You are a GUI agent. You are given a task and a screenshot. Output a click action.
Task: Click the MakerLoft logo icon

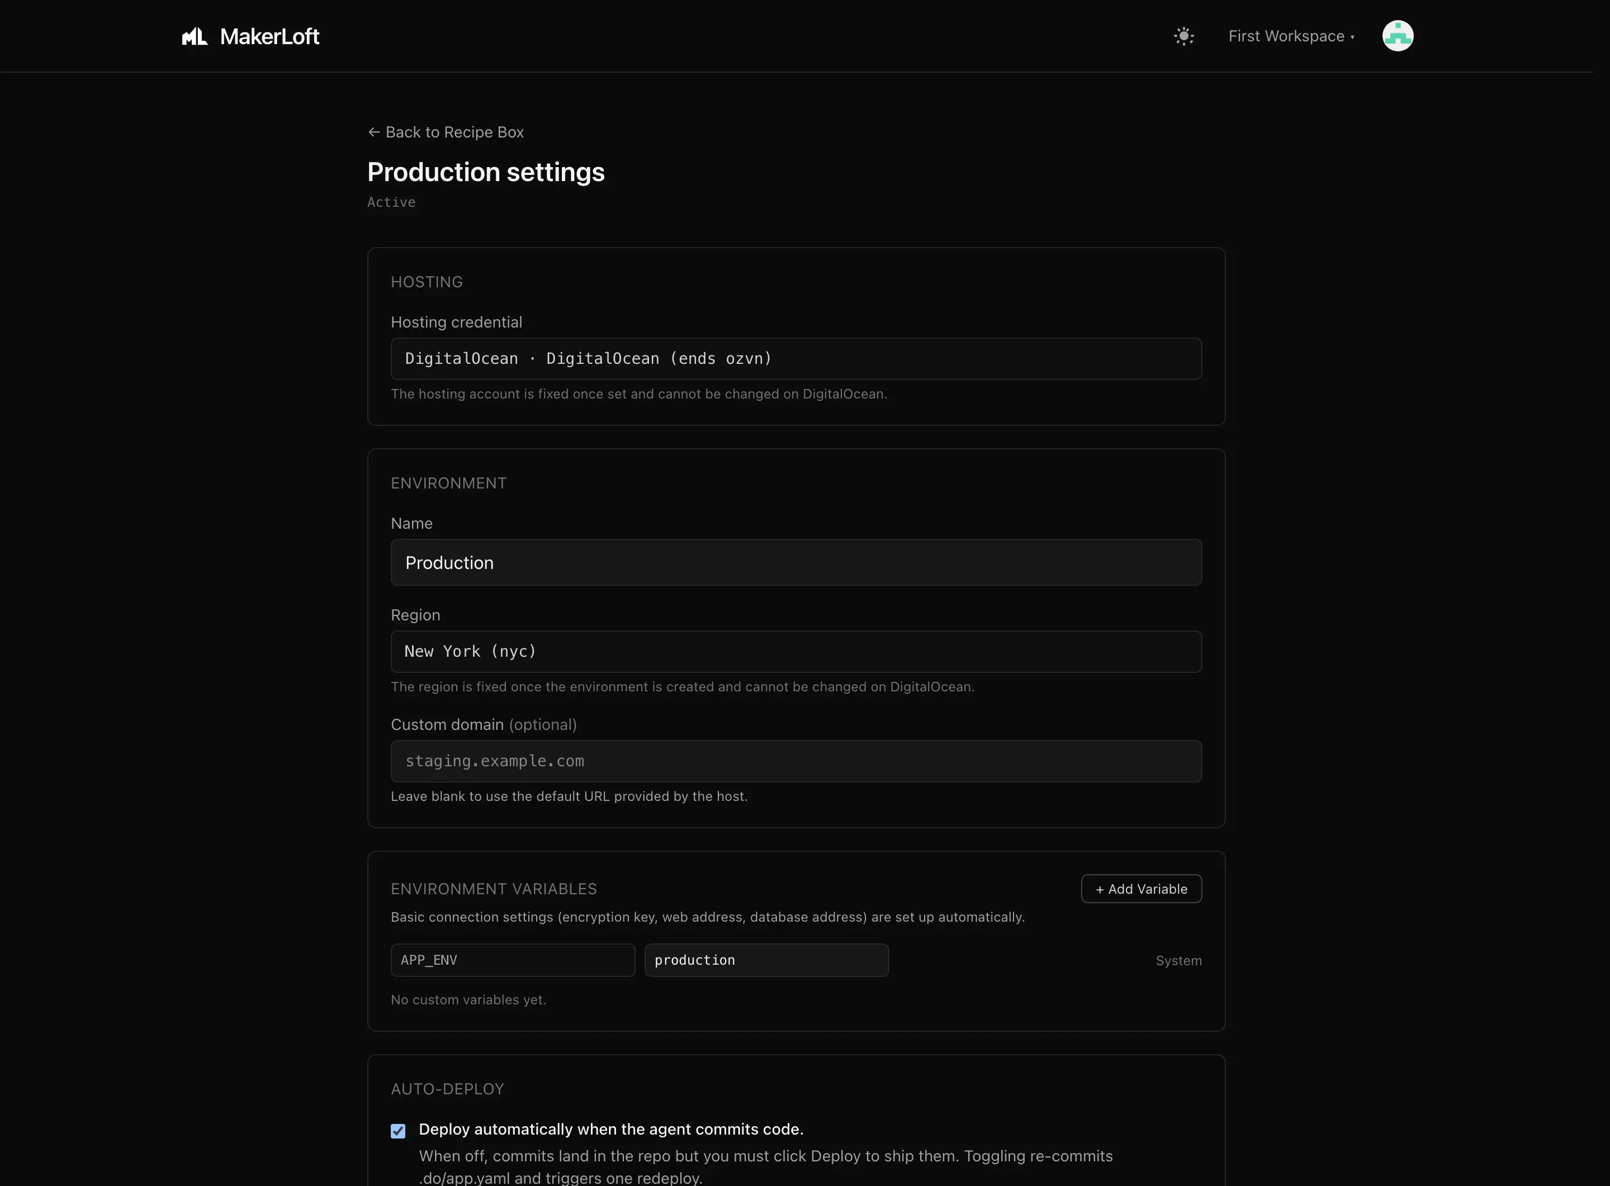[195, 36]
